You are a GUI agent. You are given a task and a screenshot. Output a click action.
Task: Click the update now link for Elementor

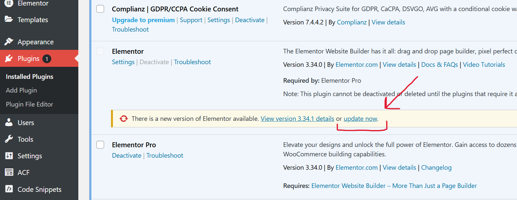[360, 119]
